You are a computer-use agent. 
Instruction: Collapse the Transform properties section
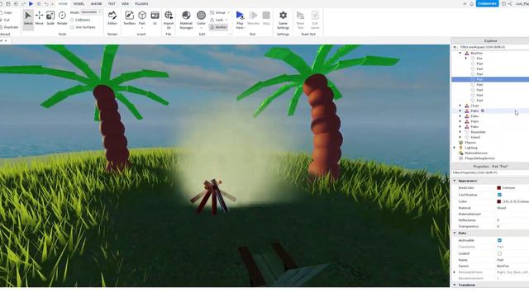click(455, 285)
